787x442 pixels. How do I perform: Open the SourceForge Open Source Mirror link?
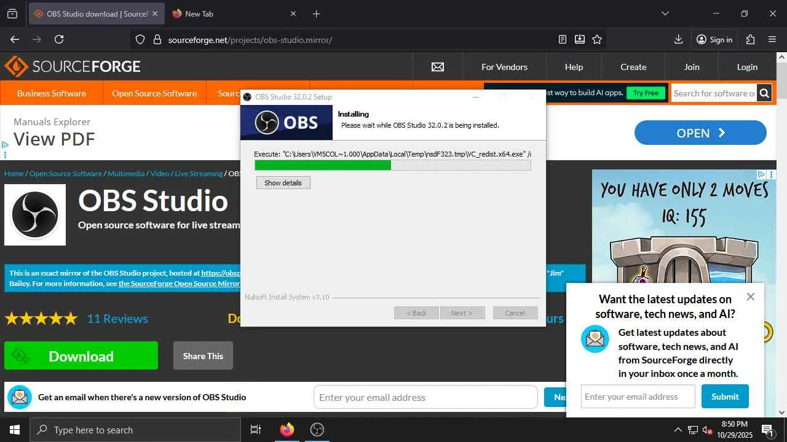pyautogui.click(x=179, y=284)
